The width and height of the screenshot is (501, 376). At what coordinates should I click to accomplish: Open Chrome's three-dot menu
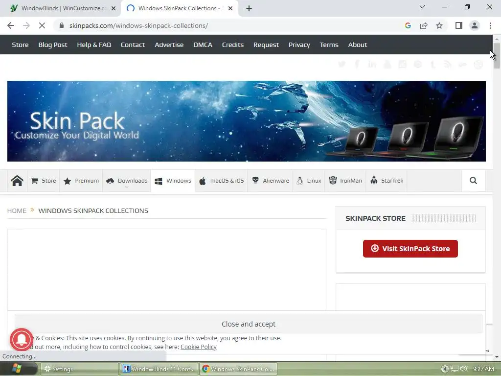(x=490, y=25)
